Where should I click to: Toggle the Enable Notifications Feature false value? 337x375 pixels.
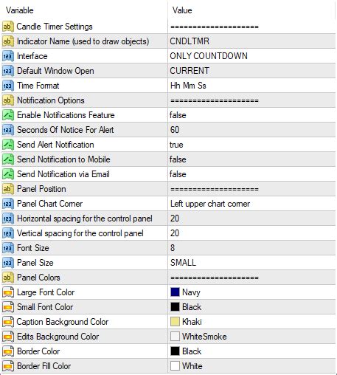tap(251, 115)
